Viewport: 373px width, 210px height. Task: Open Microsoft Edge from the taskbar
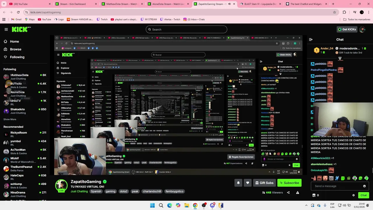[170, 205]
